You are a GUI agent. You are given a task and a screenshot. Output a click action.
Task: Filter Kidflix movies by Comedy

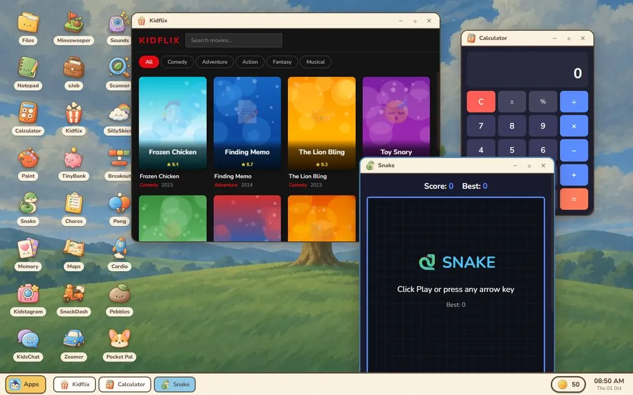click(177, 62)
